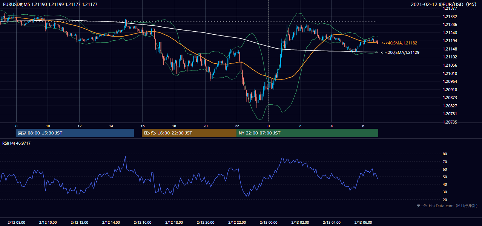Select the NY 22:00-07:00 JST session bar

tap(307, 133)
